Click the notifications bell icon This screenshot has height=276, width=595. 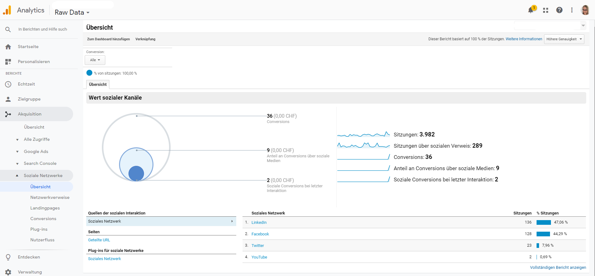[531, 10]
